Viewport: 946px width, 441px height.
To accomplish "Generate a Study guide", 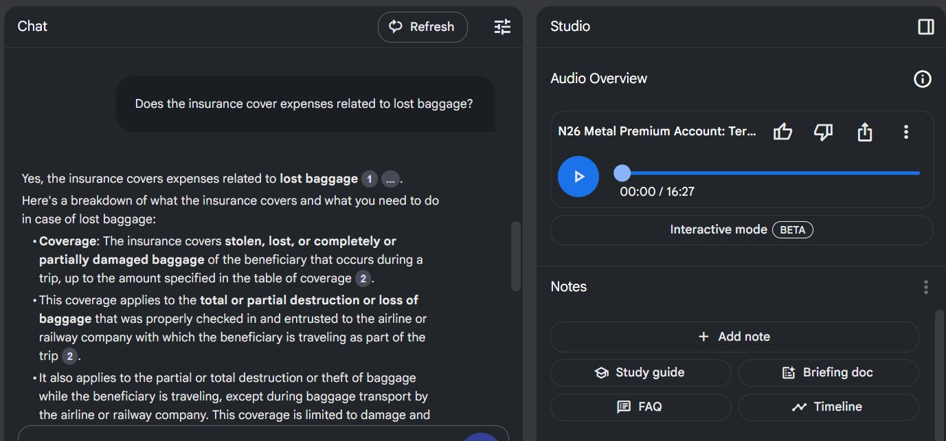I will 640,373.
